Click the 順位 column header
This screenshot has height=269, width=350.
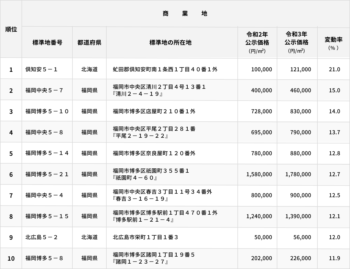click(11, 29)
